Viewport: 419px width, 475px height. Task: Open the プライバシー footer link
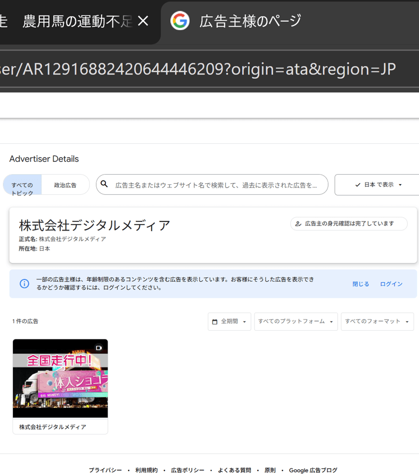105,470
